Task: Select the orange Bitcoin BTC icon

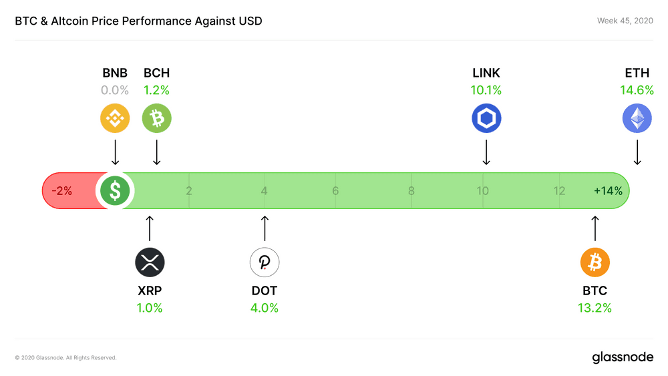Action: click(595, 262)
